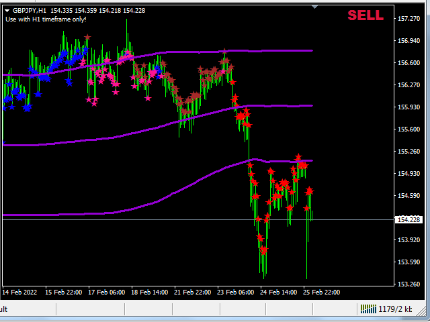Viewport: 430px width, 322px height.
Task: Open the connection status bars icon
Action: tap(368, 309)
